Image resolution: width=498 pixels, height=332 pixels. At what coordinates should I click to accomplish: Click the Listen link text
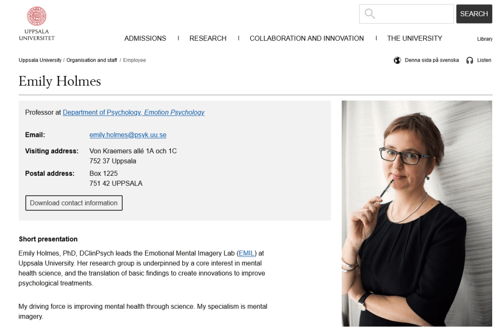click(x=484, y=60)
